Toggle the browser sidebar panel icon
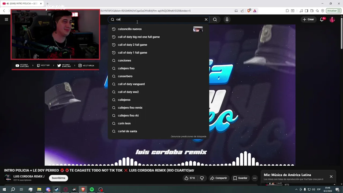The height and width of the screenshot is (193, 343). pos(307,11)
